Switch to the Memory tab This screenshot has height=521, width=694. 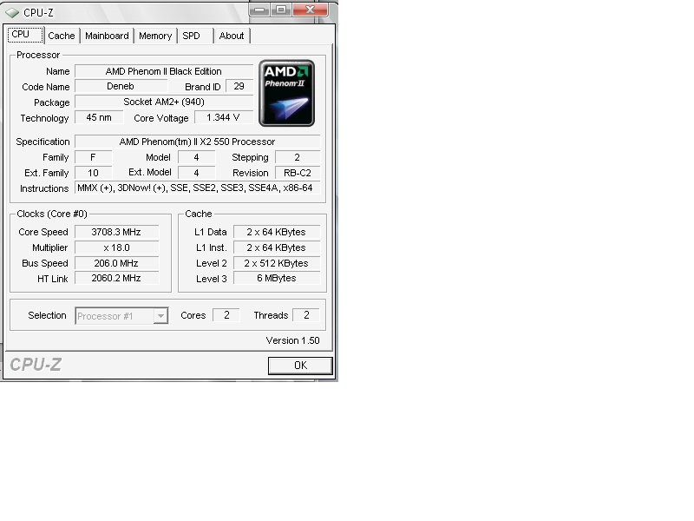pos(155,36)
